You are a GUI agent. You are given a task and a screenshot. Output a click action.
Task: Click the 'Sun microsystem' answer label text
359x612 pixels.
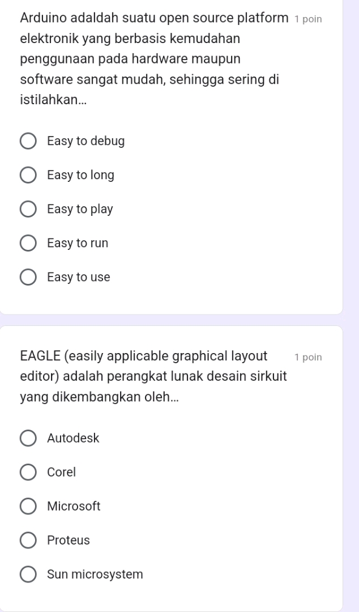tap(95, 574)
